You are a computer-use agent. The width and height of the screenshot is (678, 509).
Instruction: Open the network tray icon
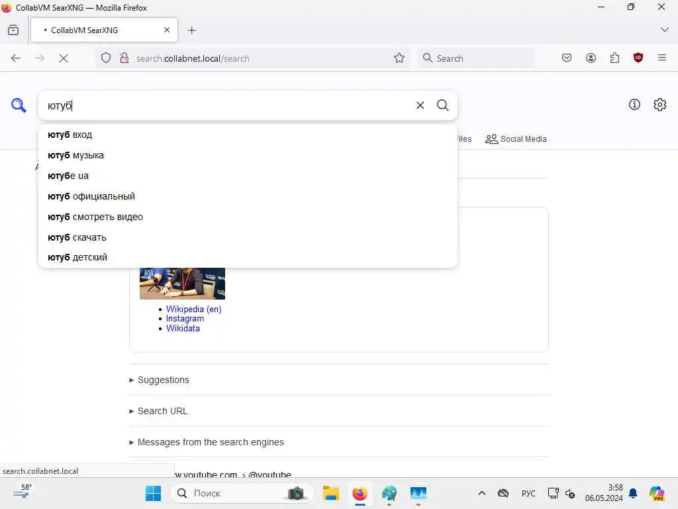click(553, 493)
